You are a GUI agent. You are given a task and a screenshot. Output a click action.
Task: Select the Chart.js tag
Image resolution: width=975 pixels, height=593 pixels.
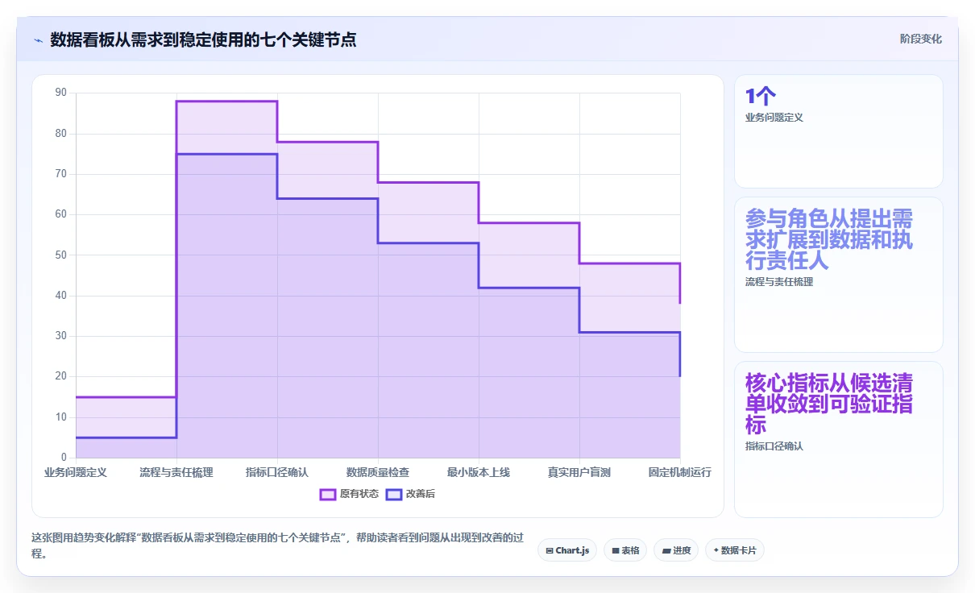coord(567,550)
